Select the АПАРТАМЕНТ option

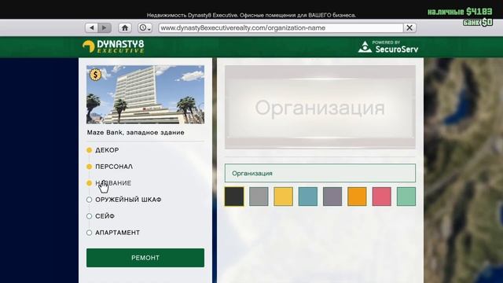[113, 233]
